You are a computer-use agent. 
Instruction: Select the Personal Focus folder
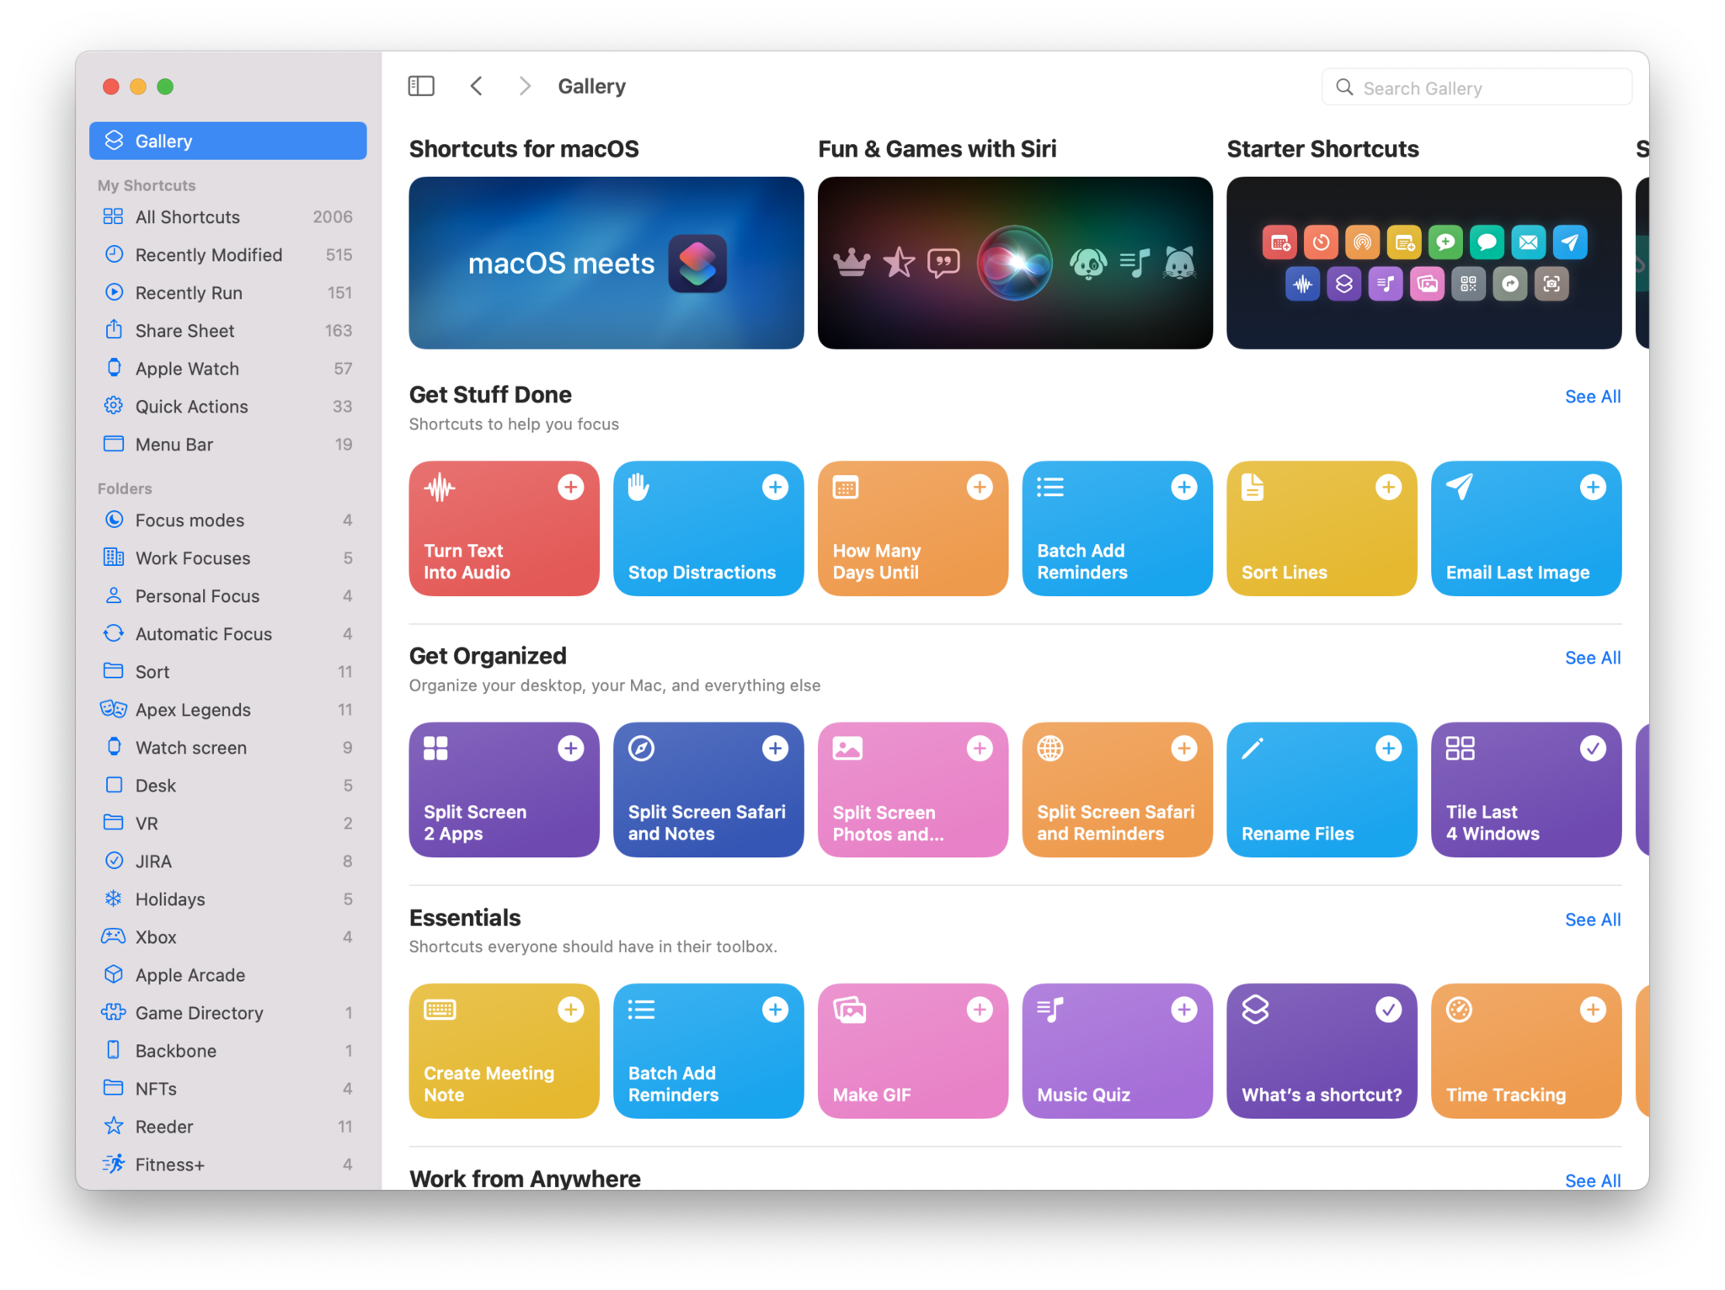coord(228,595)
